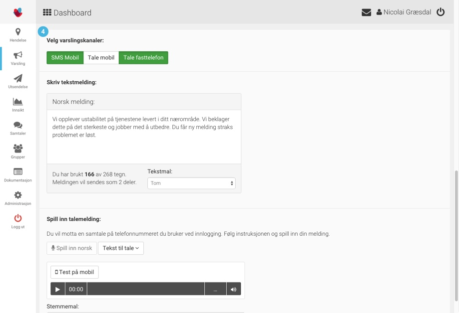Viewport: 459px width, 313px height.
Task: Open Samtaler chat bubbles icon
Action: coord(18,126)
